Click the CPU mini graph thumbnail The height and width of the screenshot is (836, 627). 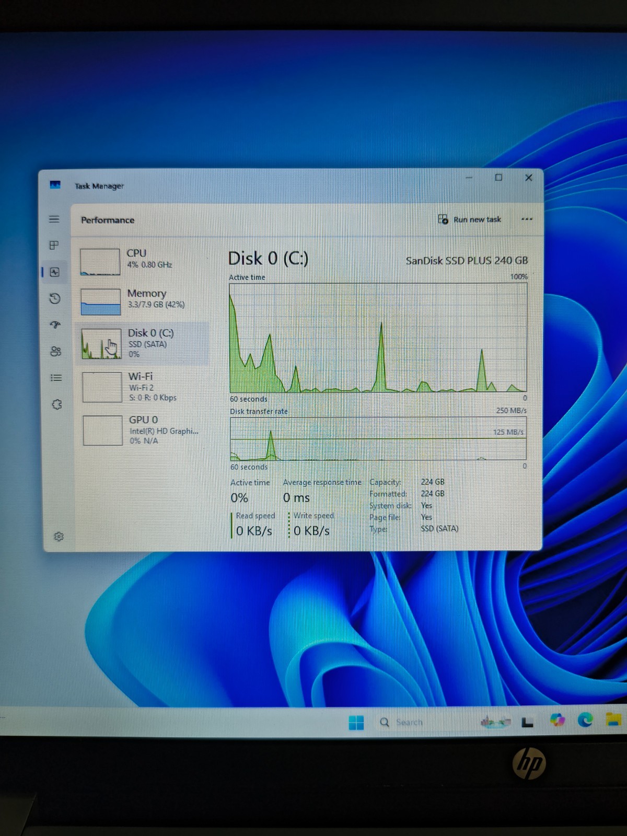[100, 262]
